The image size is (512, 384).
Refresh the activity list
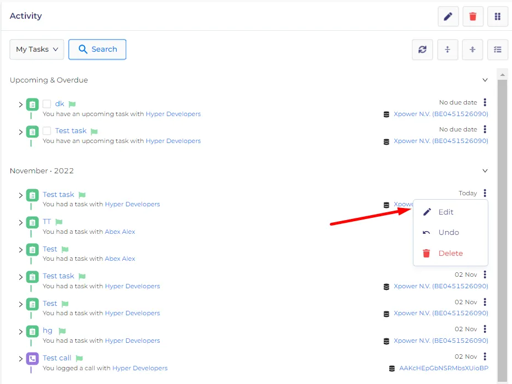coord(422,50)
